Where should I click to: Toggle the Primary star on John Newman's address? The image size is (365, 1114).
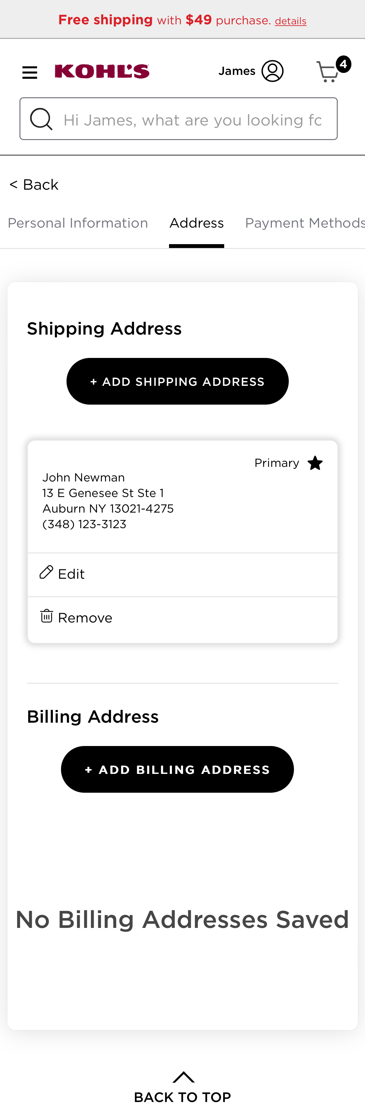pos(315,463)
